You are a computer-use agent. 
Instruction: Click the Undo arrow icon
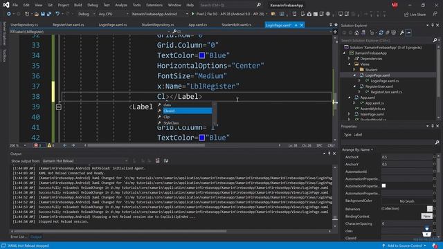click(x=57, y=14)
